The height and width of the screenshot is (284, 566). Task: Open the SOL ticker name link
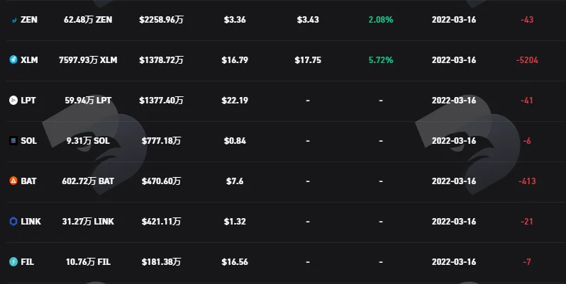[x=29, y=140]
